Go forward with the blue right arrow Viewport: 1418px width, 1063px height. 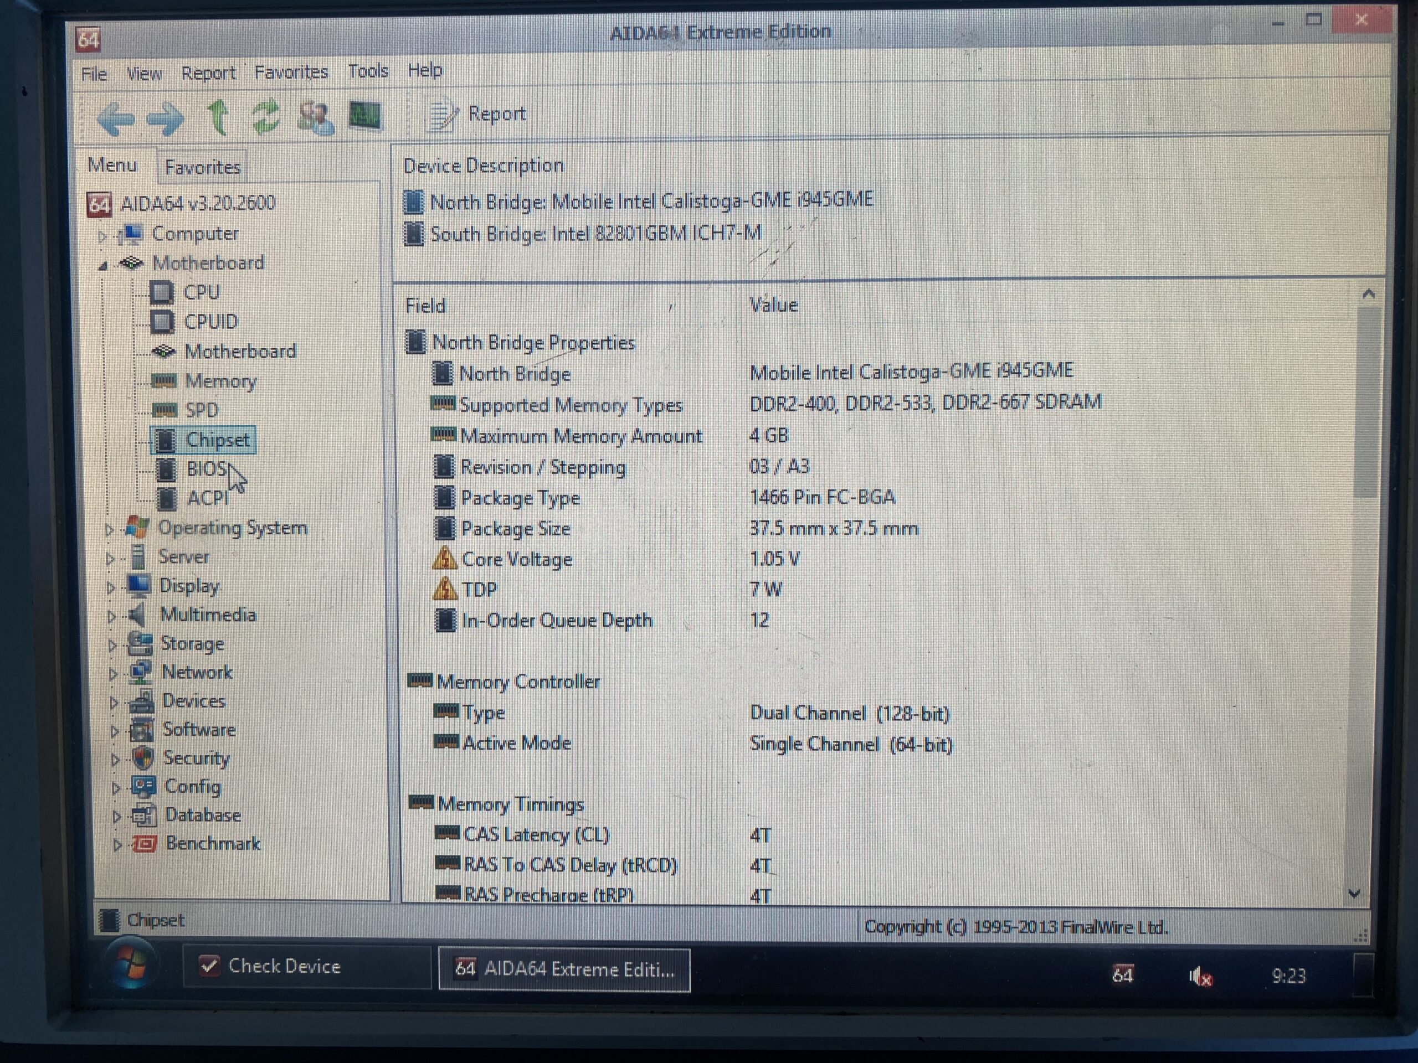[x=165, y=118]
